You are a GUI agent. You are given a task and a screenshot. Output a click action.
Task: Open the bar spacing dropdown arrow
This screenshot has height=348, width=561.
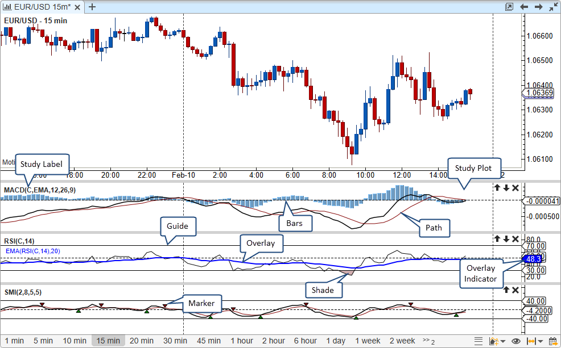541,342
